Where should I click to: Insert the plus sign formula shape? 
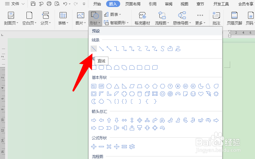pyautogui.click(x=94, y=147)
